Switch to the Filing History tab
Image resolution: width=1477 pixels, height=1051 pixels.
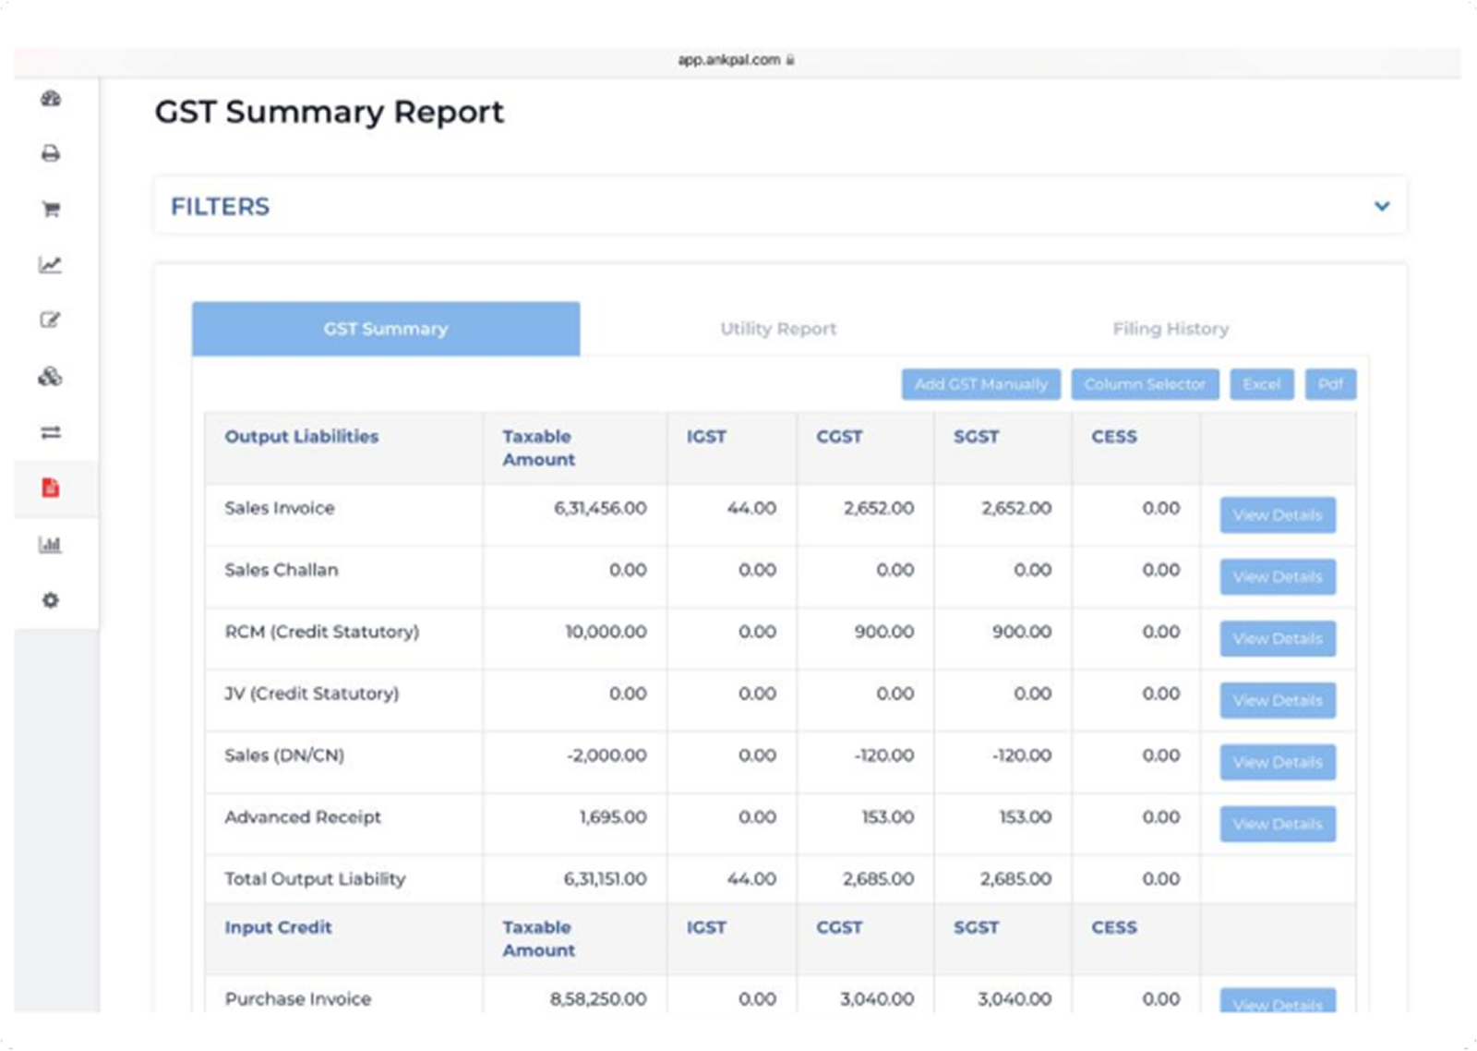[1170, 329]
